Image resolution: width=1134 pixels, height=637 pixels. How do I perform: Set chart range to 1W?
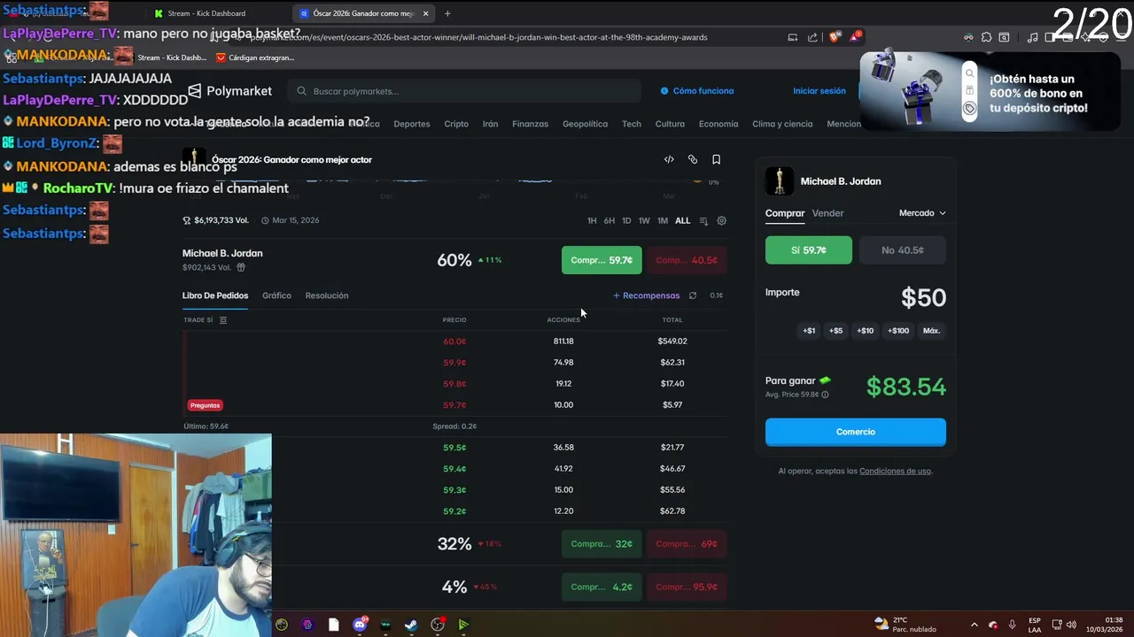click(644, 220)
